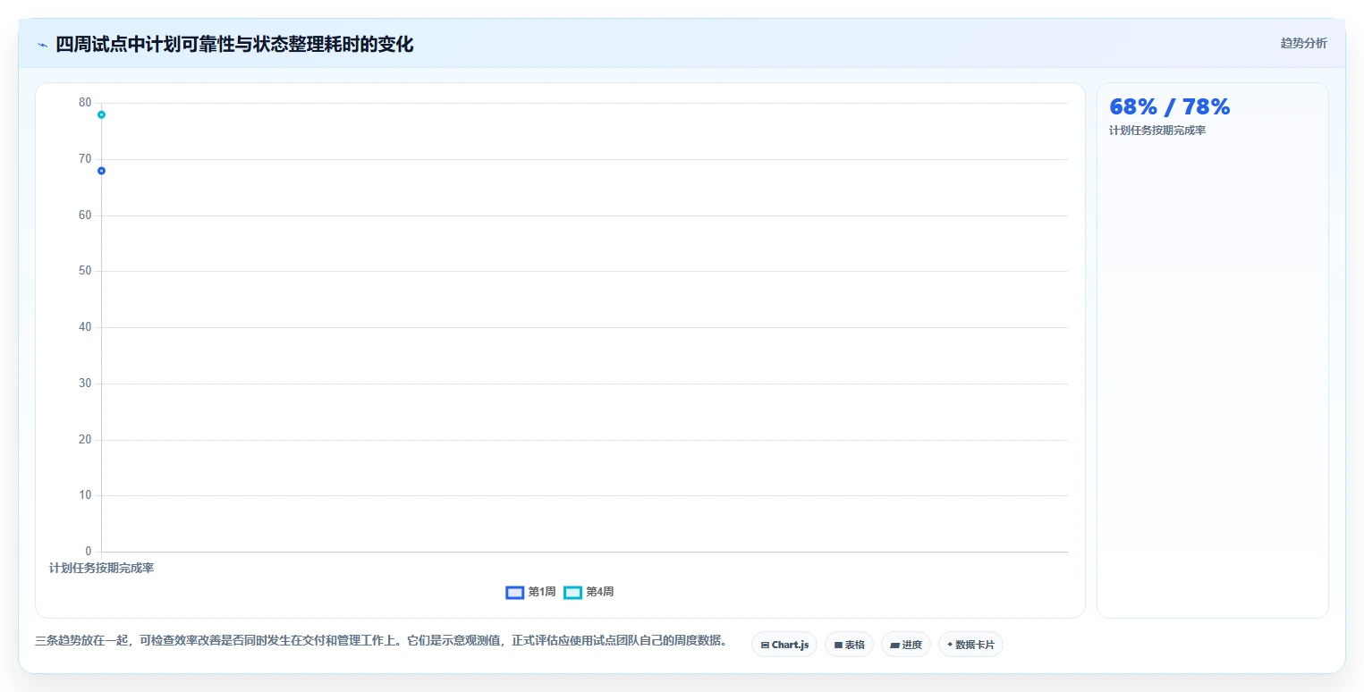Toggle the 第1周 legend series
Image resolution: width=1364 pixels, height=692 pixels.
coord(531,592)
